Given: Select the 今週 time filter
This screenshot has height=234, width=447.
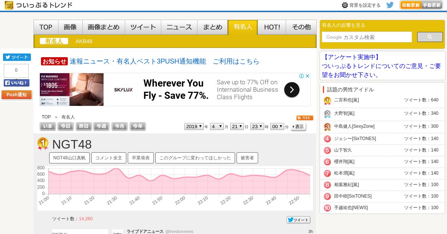Looking at the screenshot, I should (101, 126).
